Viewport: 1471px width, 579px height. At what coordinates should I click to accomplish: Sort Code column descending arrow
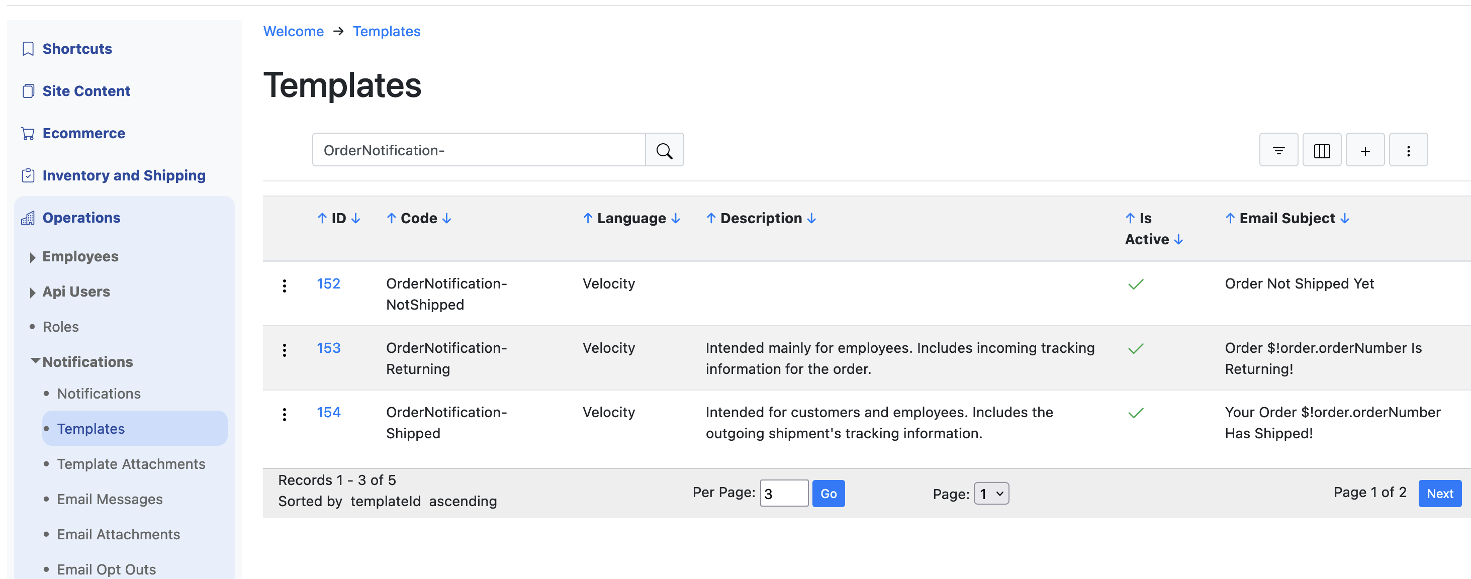pyautogui.click(x=446, y=218)
